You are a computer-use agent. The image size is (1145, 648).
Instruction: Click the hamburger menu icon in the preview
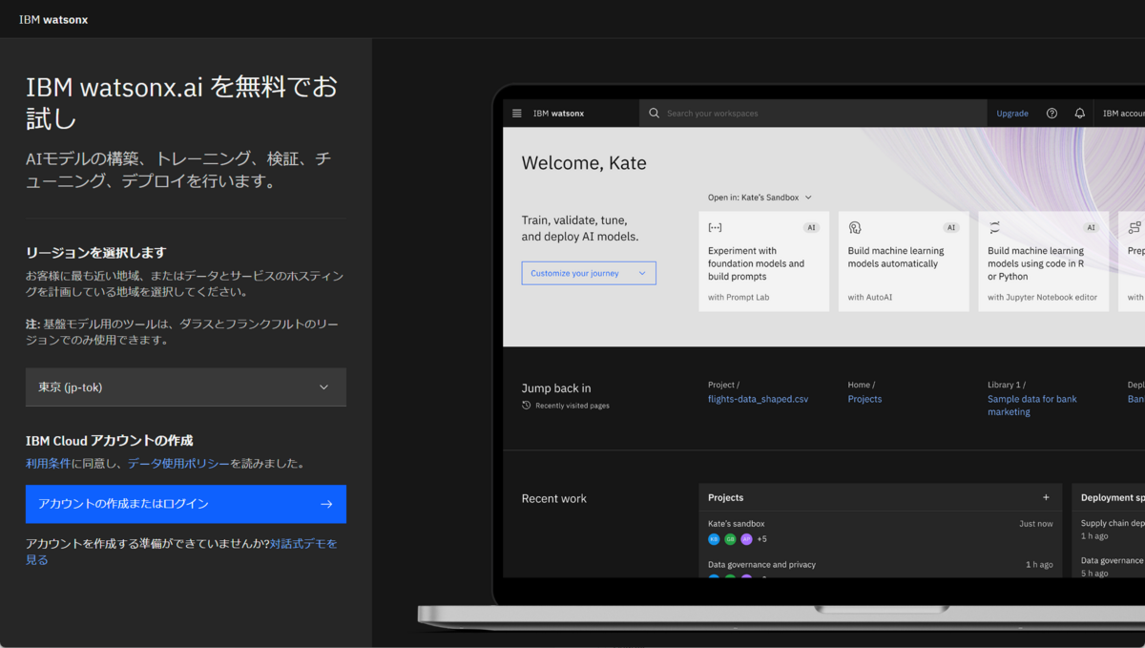[x=517, y=113]
